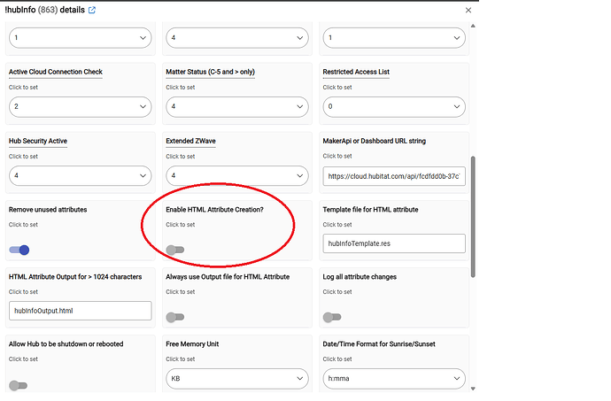
Task: Open Free Memory Unit dropdown showing KB
Action: pyautogui.click(x=237, y=378)
